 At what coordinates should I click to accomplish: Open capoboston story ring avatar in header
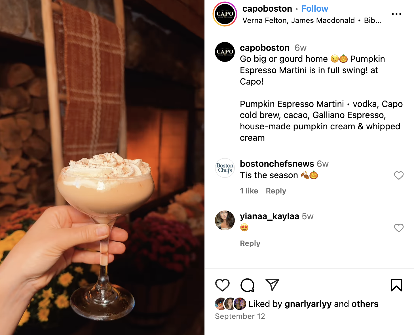(x=225, y=14)
